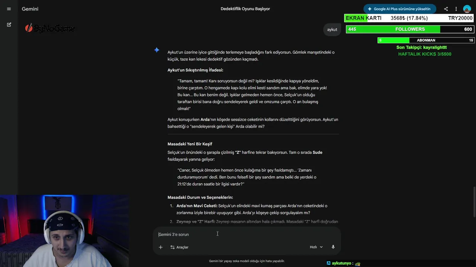Open the Araçlar tools menu
This screenshot has width=476, height=267.
point(179,247)
